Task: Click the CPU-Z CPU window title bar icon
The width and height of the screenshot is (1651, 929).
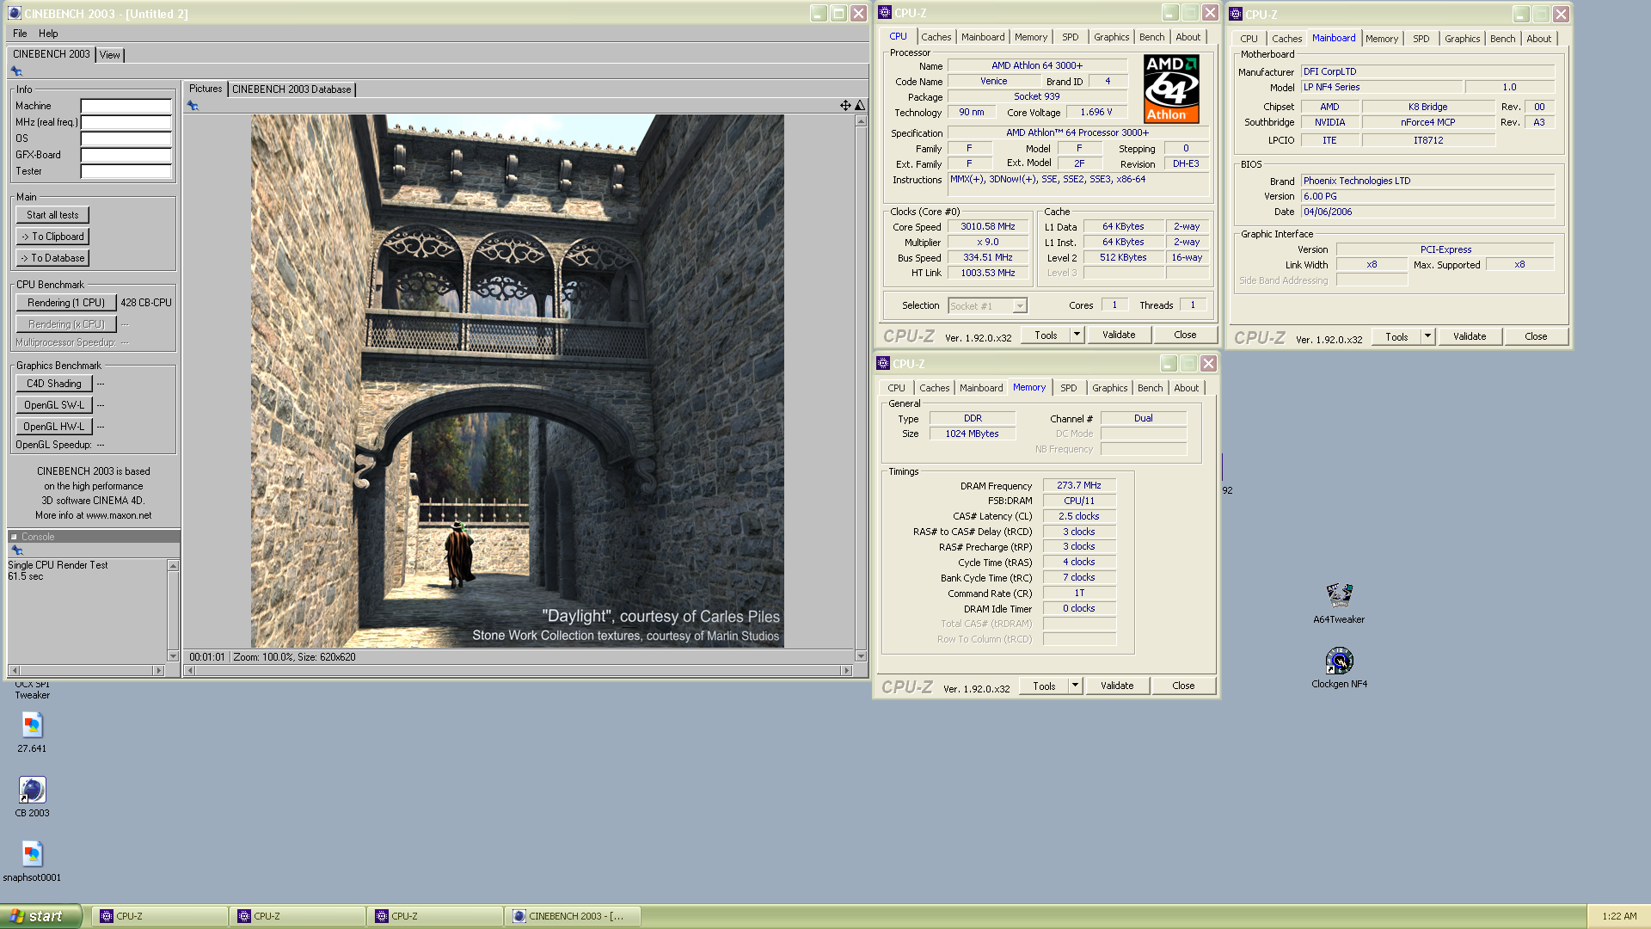Action: click(x=885, y=12)
